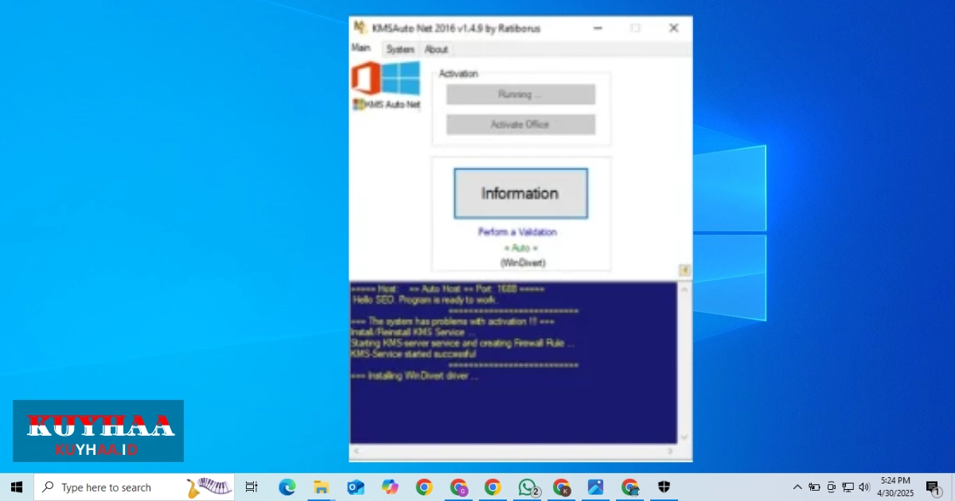This screenshot has width=955, height=501.
Task: Click the Windows logo icon in the app
Action: click(401, 79)
